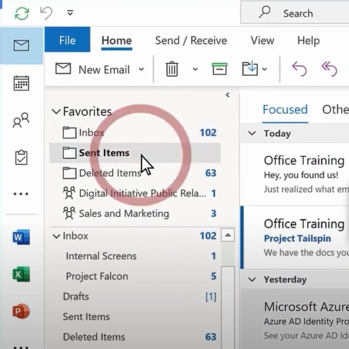The image size is (349, 349).
Task: Launch Excel from the sidebar
Action: point(21,274)
